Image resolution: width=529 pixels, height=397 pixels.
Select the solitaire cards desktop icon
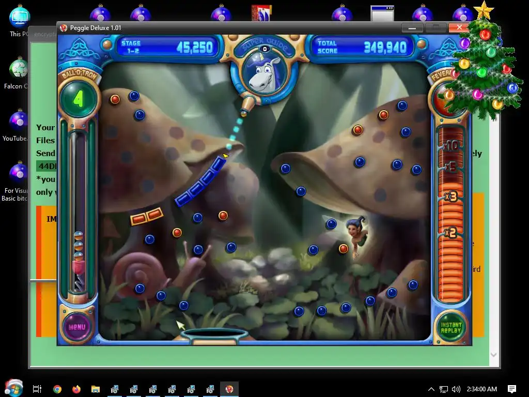(261, 13)
